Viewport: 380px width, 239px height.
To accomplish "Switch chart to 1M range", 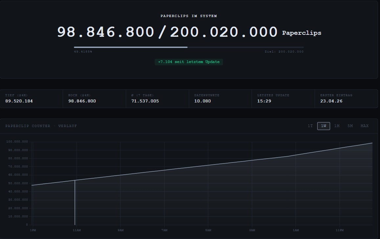I will click(x=337, y=126).
